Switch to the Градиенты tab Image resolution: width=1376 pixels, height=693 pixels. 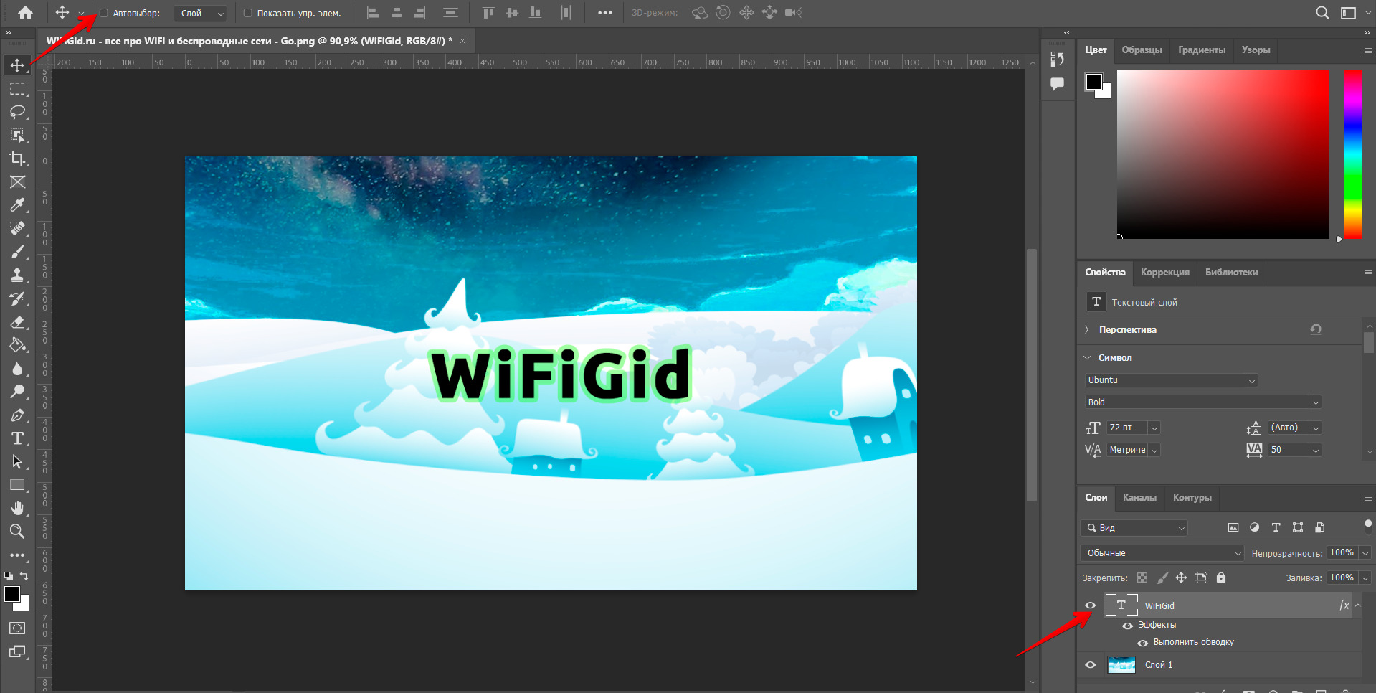point(1202,50)
